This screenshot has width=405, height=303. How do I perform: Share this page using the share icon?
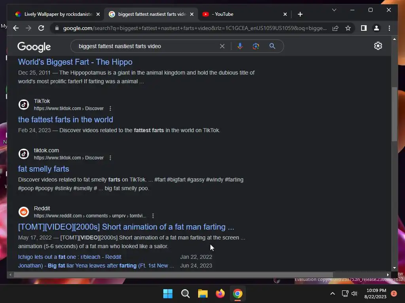(x=335, y=28)
